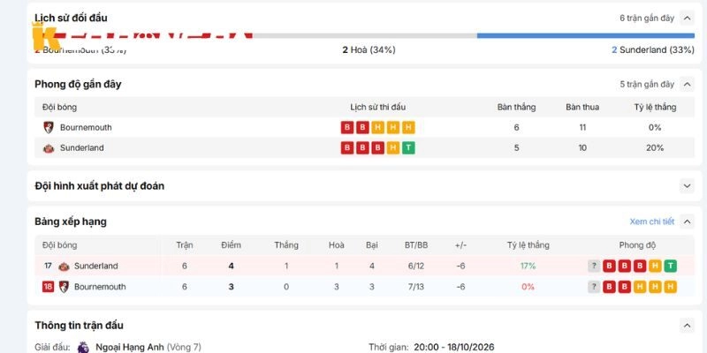Click the 2 Hoà (34%) text
This screenshot has height=353, width=707.
click(x=369, y=50)
